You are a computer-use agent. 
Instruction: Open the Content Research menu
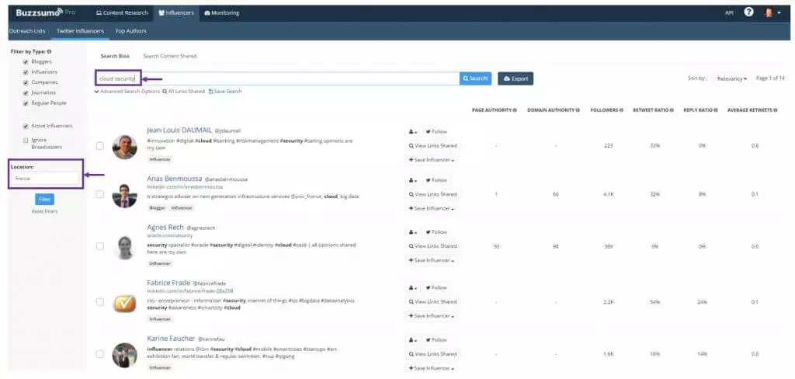click(122, 12)
